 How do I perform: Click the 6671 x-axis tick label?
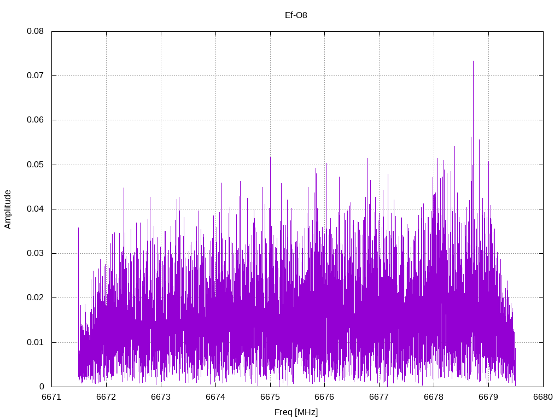click(x=51, y=397)
